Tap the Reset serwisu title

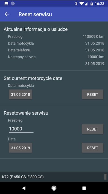coord(35,14)
